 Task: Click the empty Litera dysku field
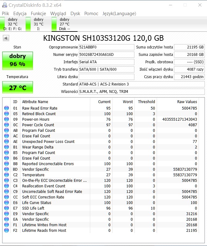107,77
